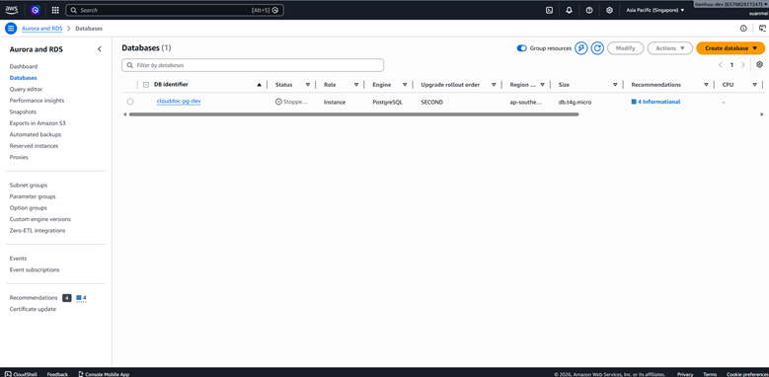Open the tutorials panel icon top right
This screenshot has width=769, height=377.
click(x=762, y=29)
